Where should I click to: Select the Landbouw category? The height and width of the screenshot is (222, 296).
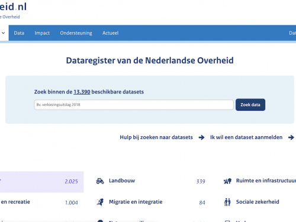[122, 181]
